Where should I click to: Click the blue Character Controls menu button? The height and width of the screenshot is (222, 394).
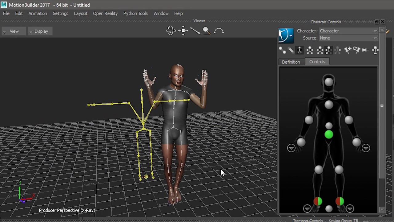(x=286, y=35)
